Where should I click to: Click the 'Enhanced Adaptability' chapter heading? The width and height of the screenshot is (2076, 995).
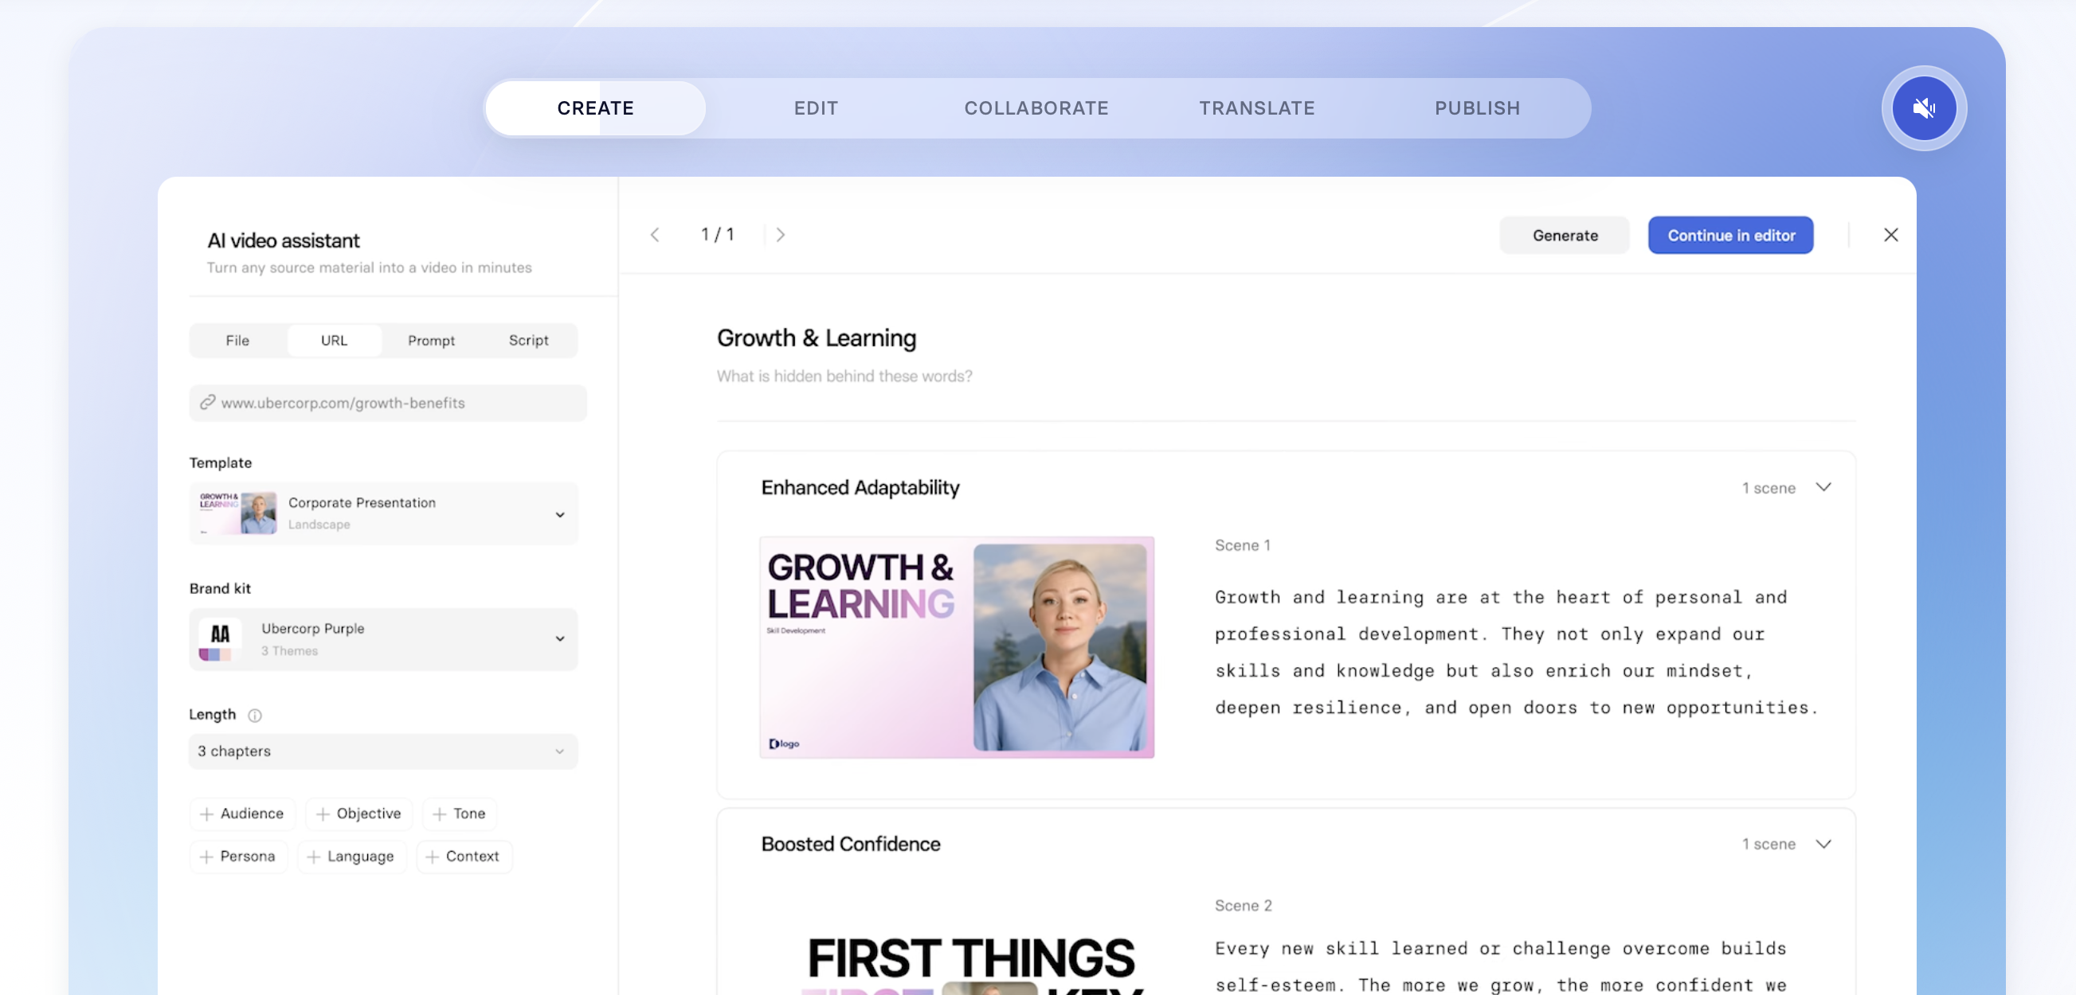pos(860,487)
